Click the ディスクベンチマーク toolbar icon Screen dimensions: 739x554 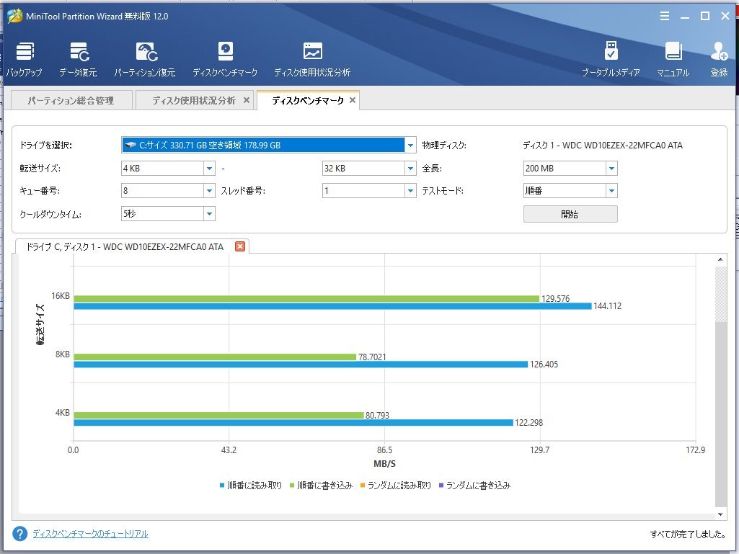click(x=225, y=60)
